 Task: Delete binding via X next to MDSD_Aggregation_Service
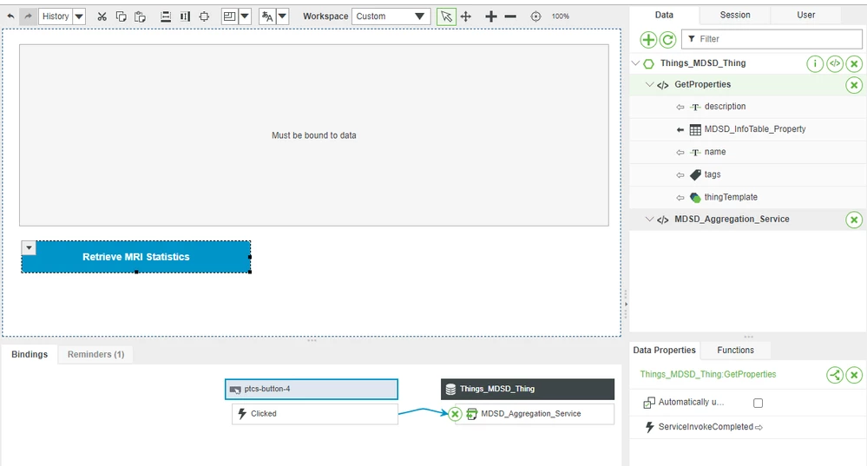(455, 413)
